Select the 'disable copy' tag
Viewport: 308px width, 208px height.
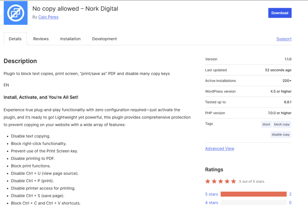281,135
